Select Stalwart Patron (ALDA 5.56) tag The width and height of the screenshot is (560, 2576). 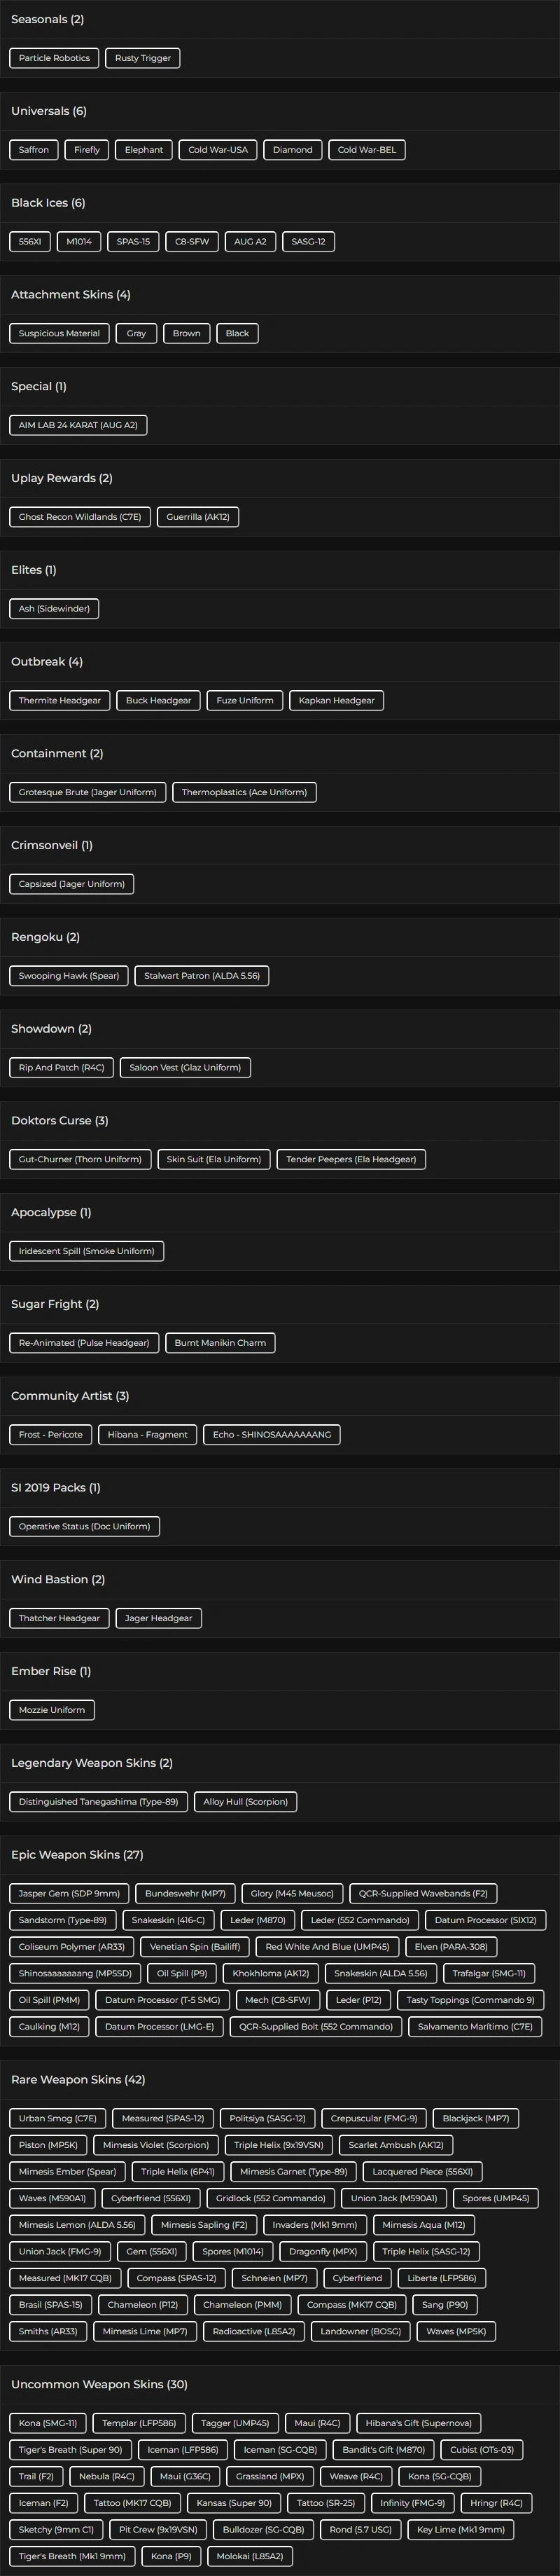click(202, 976)
